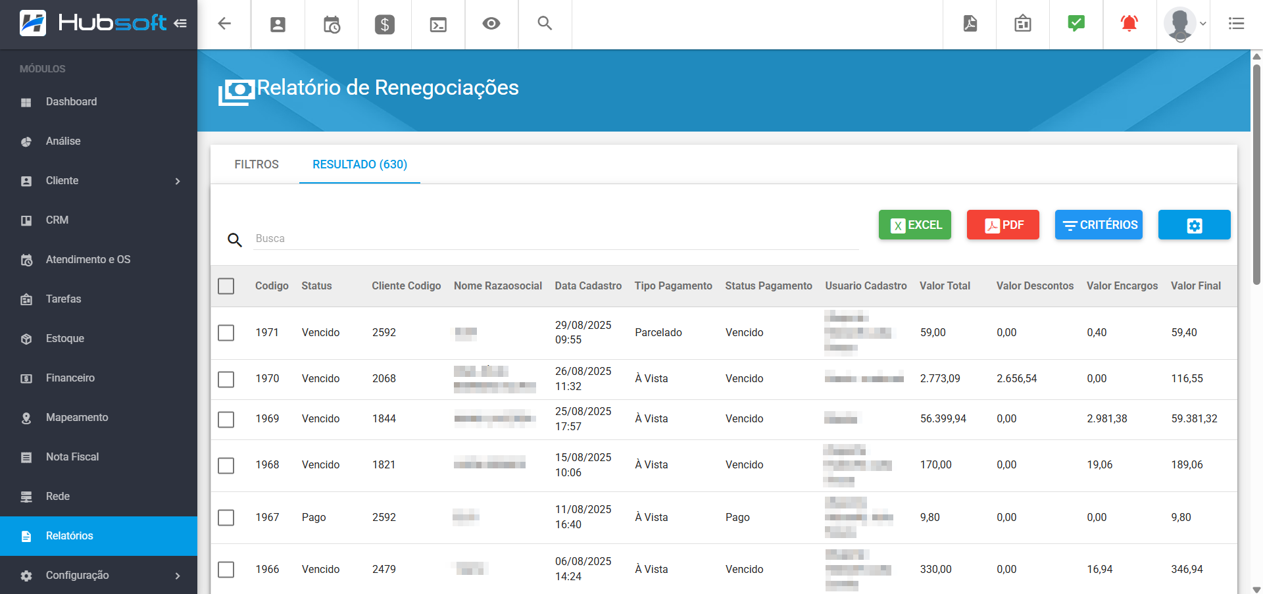1263x594 pixels.
Task: Collapse the sidebar using Hubsoft arrow icon
Action: click(180, 24)
